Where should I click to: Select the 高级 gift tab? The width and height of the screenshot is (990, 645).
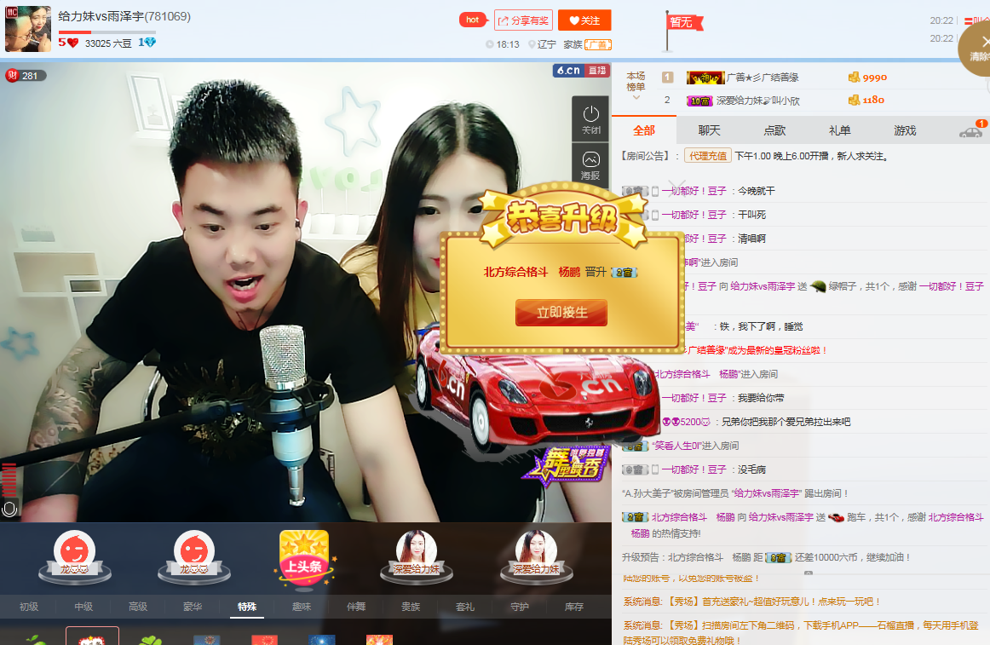138,607
